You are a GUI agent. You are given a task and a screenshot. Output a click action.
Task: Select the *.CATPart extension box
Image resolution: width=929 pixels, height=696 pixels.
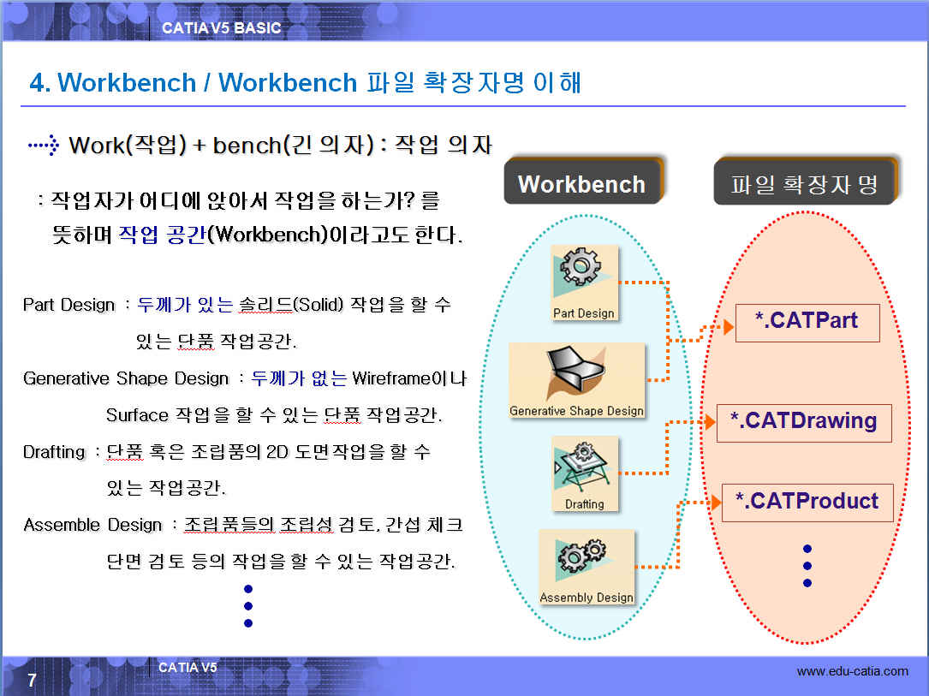807,322
